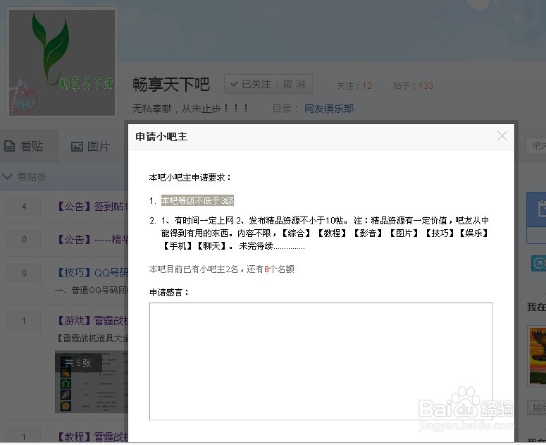Screen dimensions: 546x445
Task: Open the 共5张 thumbnail gallery
Action: 91,382
